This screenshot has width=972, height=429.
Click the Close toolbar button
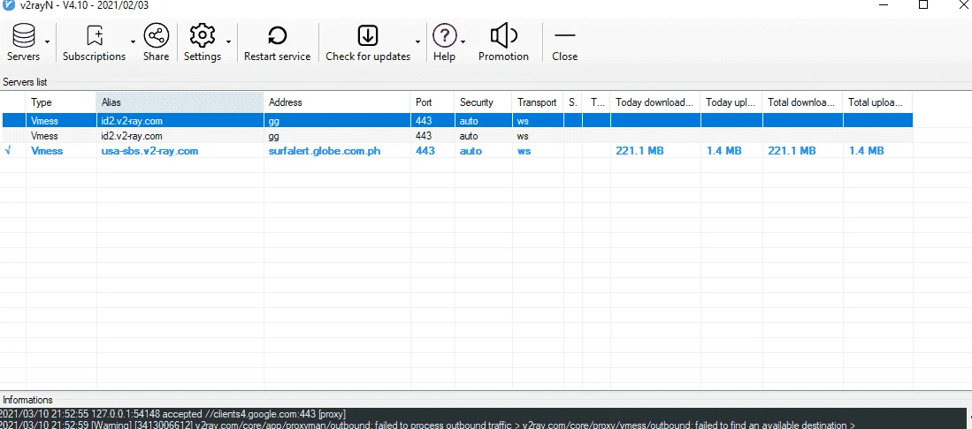coord(565,42)
